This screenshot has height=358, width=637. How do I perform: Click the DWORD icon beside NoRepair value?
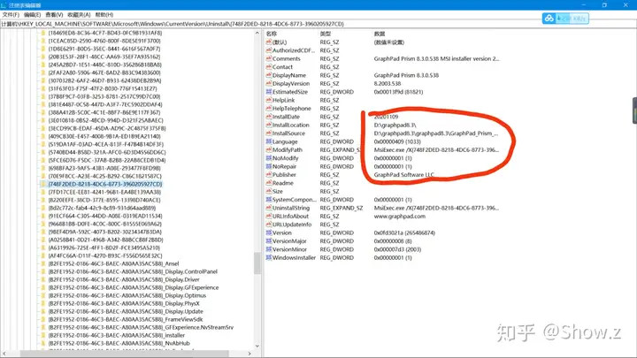point(269,166)
